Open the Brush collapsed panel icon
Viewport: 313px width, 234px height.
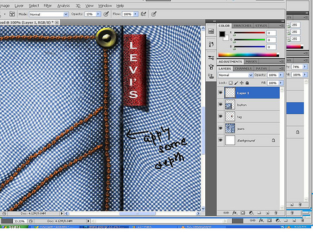tap(211, 67)
